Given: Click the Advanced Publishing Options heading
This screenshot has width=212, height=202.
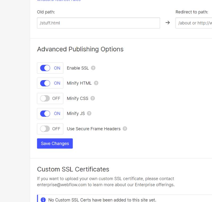Looking at the screenshot, I should pyautogui.click(x=80, y=49).
